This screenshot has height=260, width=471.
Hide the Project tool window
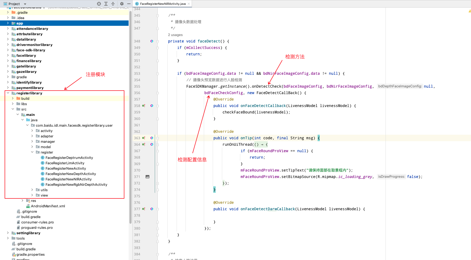(x=129, y=4)
